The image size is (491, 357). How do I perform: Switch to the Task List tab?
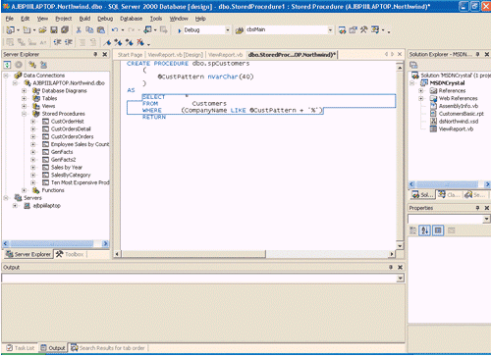[x=21, y=348]
